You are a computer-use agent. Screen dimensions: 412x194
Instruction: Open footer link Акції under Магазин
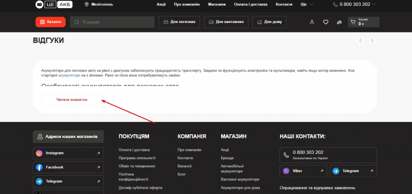[x=225, y=150]
